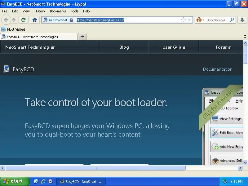The height and width of the screenshot is (186, 248).
Task: Open the NeoSmart Technologies site link
Action: [30, 47]
